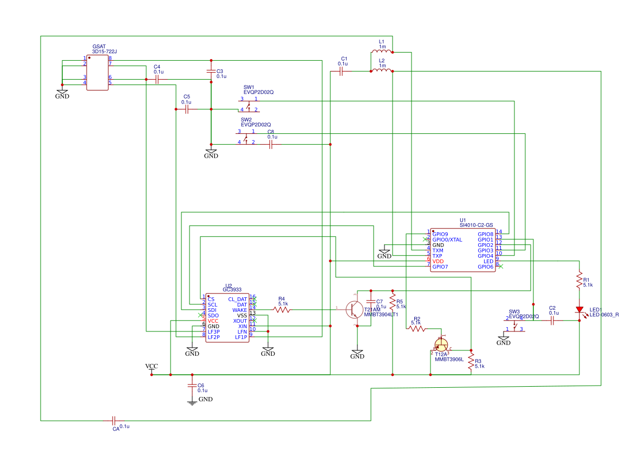This screenshot has height=449, width=633.
Task: Click the 'GPIO0/XTAL' pin label
Action: 447,239
